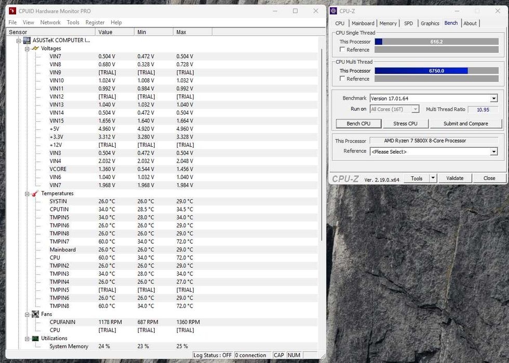Start the Bench CPU button
Image resolution: width=509 pixels, height=363 pixels.
tap(358, 123)
